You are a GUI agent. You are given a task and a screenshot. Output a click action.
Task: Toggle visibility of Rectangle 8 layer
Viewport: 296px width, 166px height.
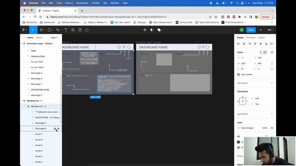[x=58, y=129]
